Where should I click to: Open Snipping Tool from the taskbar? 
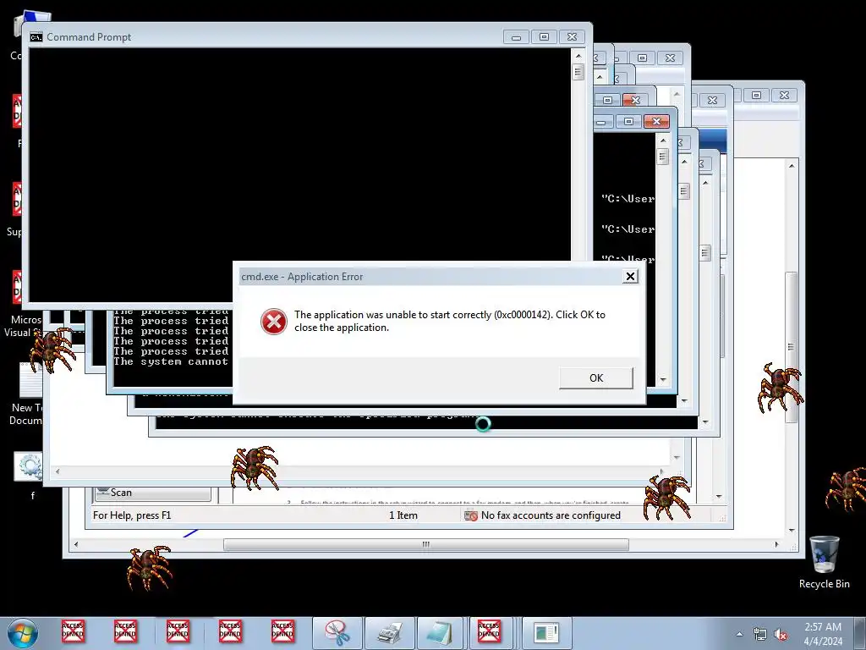(337, 633)
